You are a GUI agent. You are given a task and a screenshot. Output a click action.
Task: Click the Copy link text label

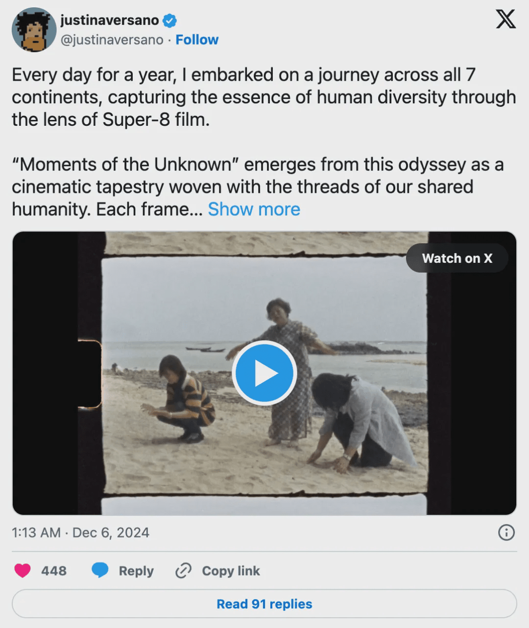click(x=231, y=571)
